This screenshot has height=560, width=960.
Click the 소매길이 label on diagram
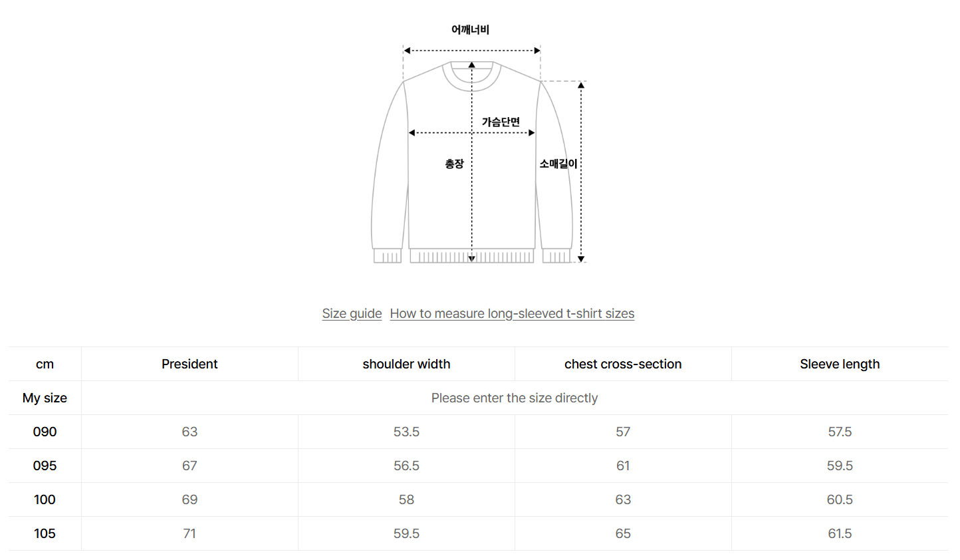(x=558, y=164)
